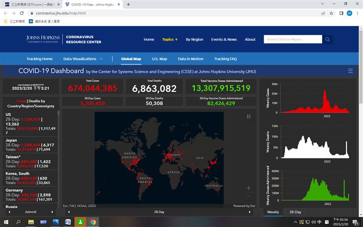Screen dimensions: 363x227
Task: Select the Japan row in country list
Action: [x=30, y=145]
